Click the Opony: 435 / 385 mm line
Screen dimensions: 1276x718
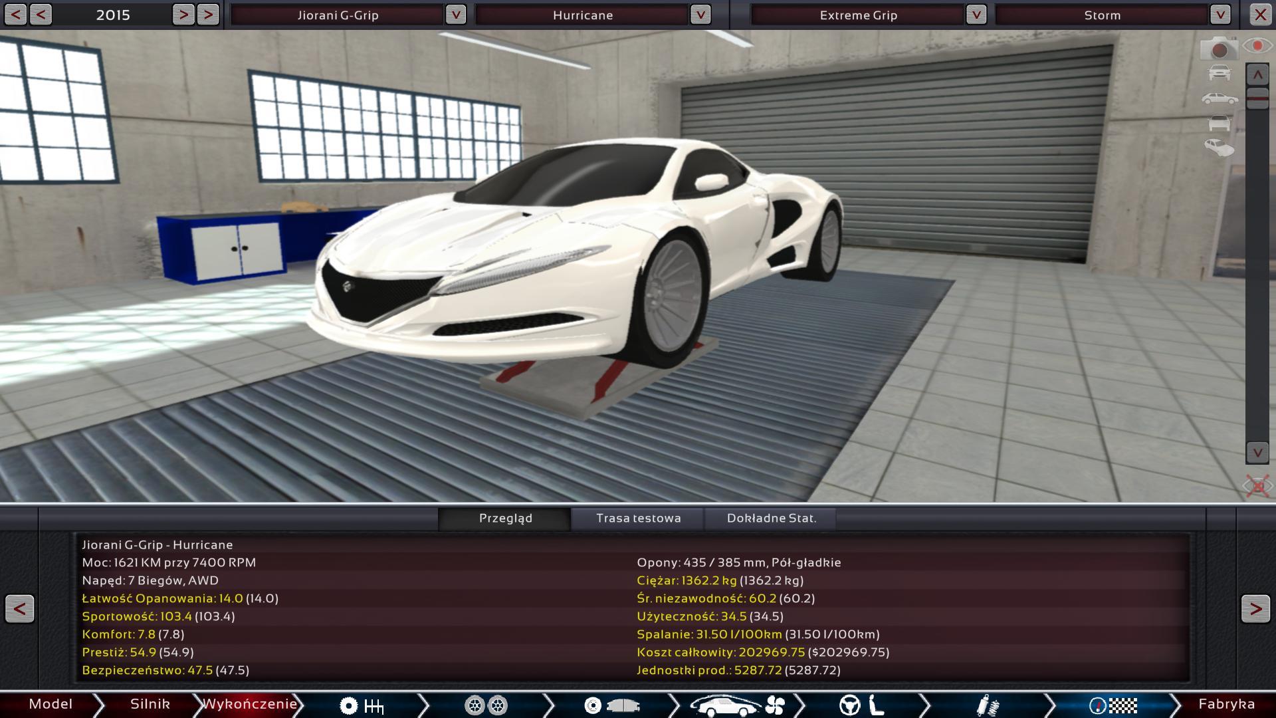pyautogui.click(x=739, y=562)
